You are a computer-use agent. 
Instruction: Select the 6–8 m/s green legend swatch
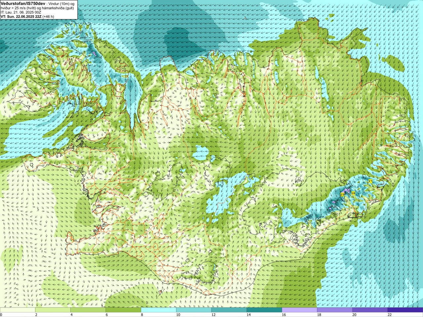[x=123, y=310]
